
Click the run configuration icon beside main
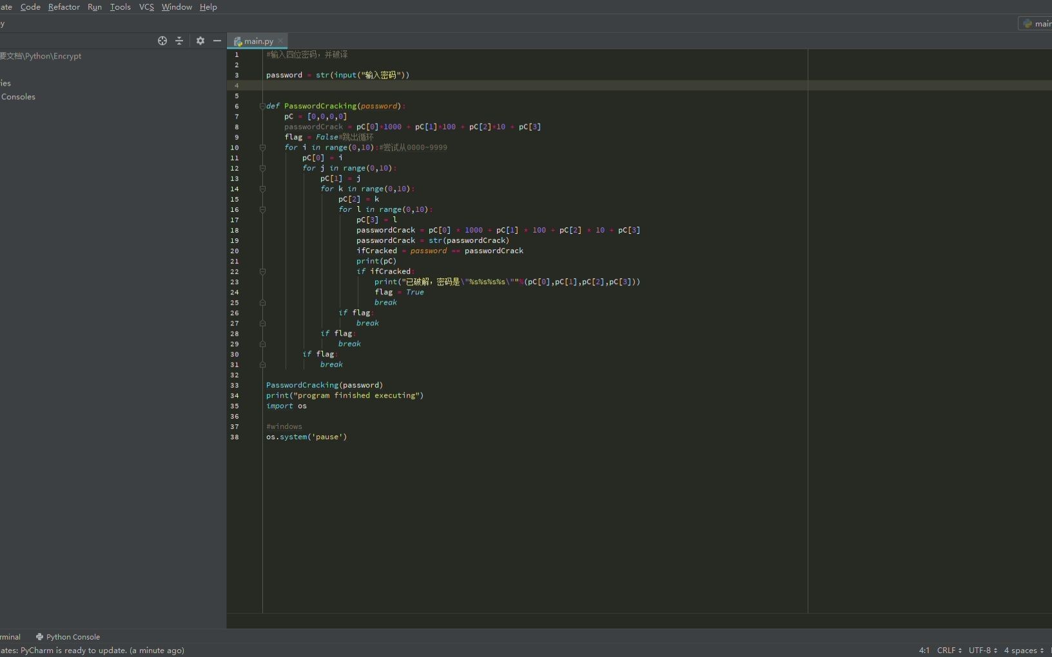tap(1028, 23)
